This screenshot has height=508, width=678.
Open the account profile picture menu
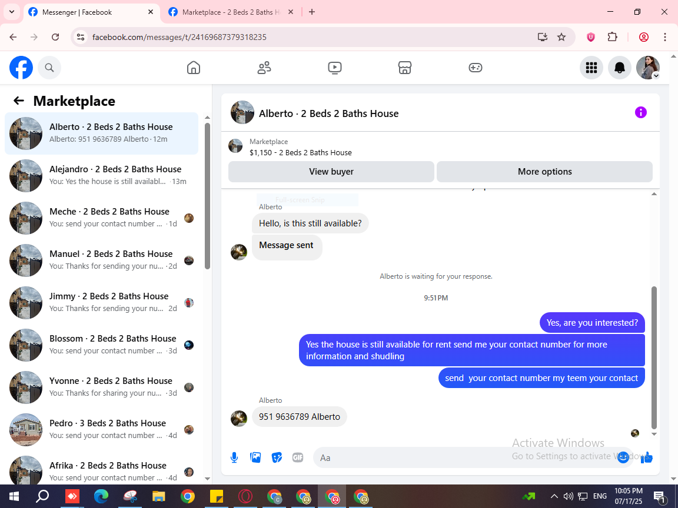(x=648, y=68)
